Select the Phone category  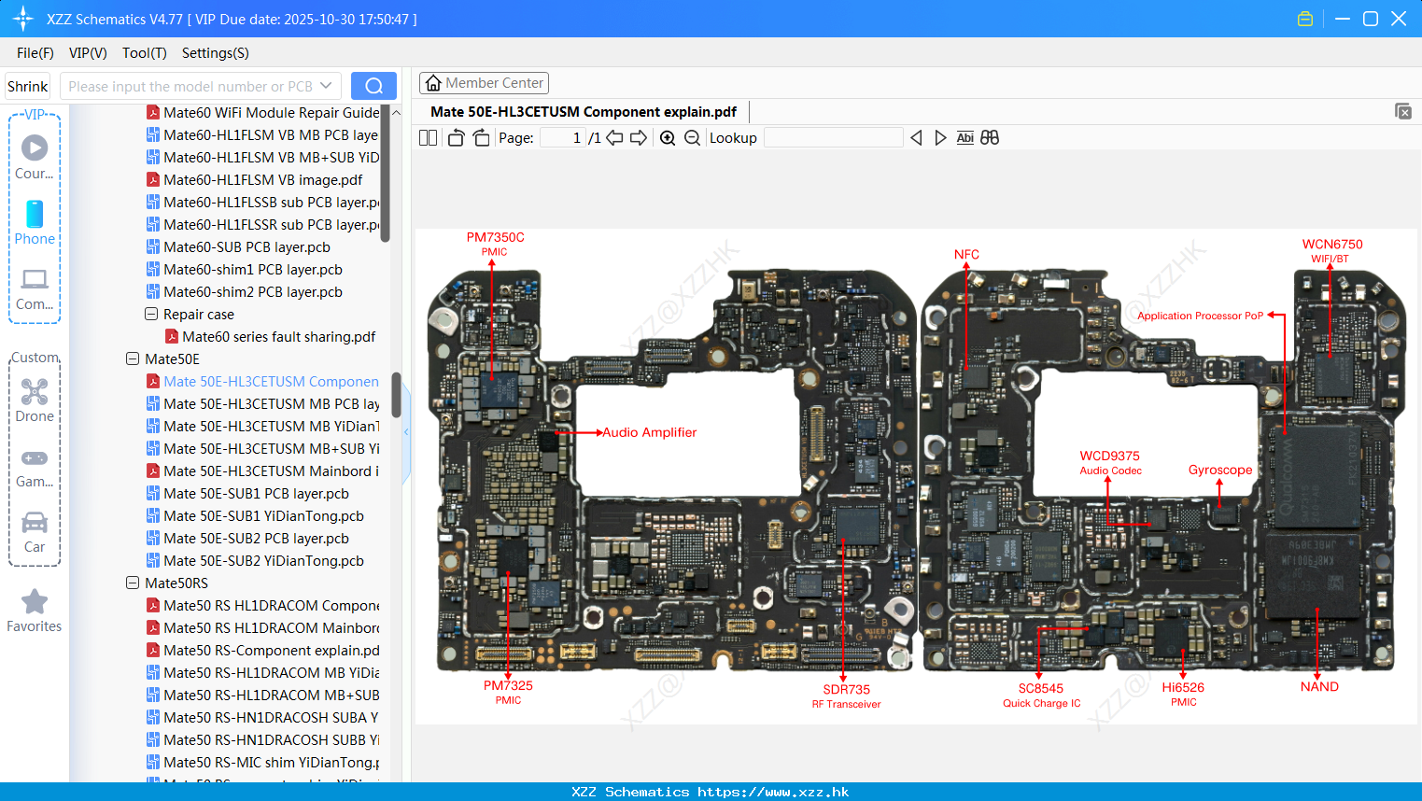[x=35, y=222]
